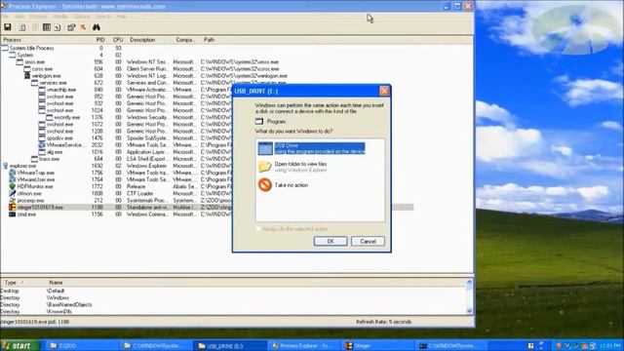Click the Refresh toolbar icon
This screenshot has height=351, width=624.
coord(22,27)
